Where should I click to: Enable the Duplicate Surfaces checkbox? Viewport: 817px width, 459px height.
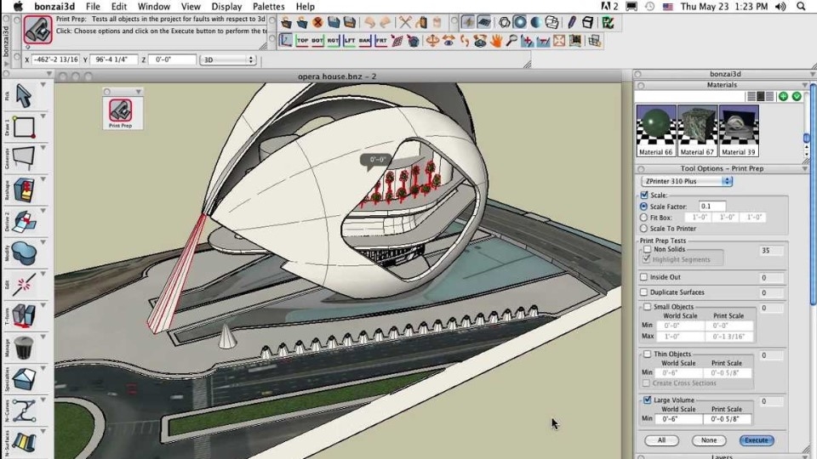coord(644,292)
